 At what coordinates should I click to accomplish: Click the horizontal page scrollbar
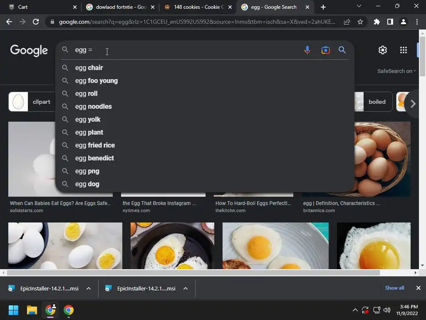click(193, 272)
